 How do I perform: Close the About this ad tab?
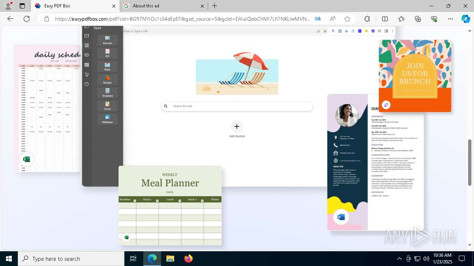click(202, 6)
